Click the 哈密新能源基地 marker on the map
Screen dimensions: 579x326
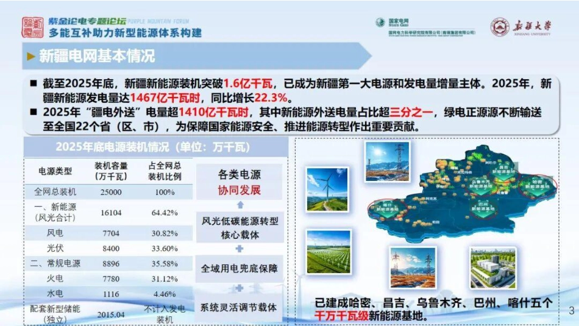pyautogui.click(x=537, y=186)
